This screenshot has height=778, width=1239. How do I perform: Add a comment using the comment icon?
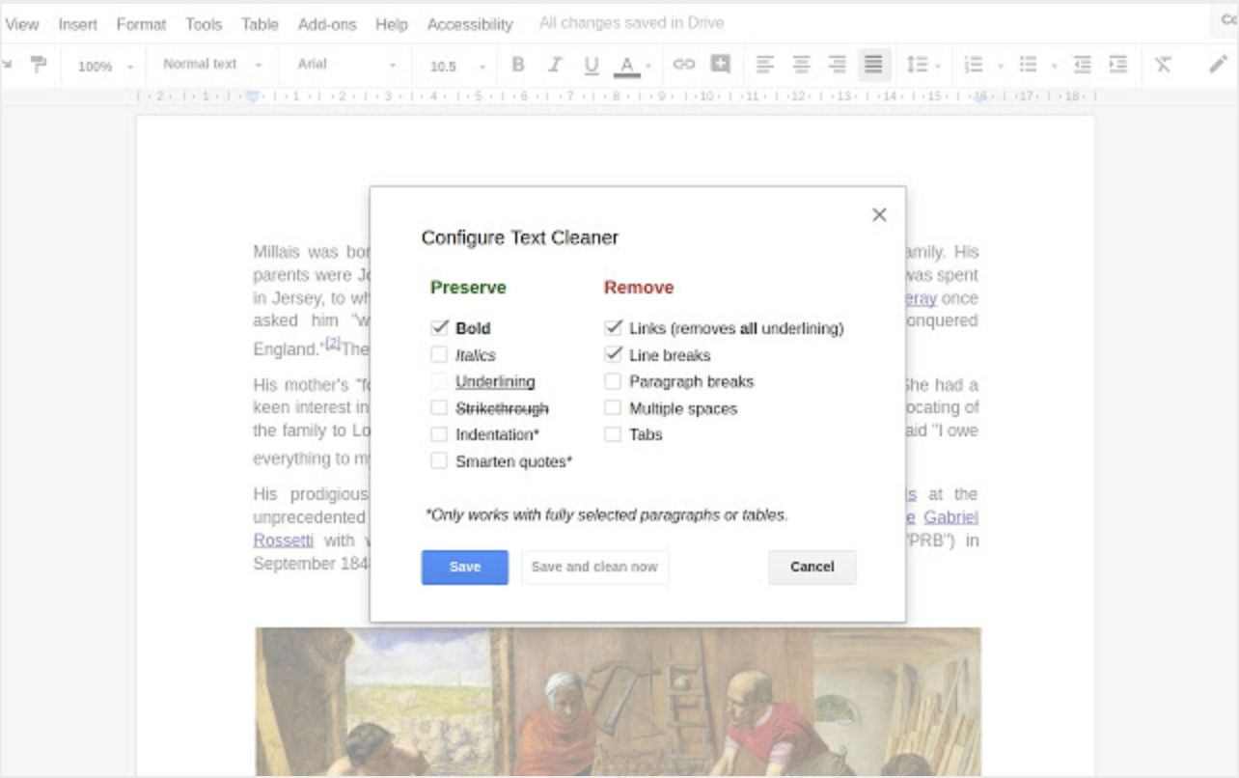click(x=720, y=64)
